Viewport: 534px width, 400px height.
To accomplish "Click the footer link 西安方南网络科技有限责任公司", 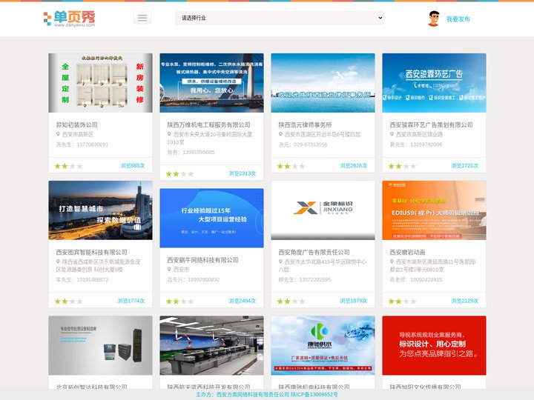I will coord(253,395).
